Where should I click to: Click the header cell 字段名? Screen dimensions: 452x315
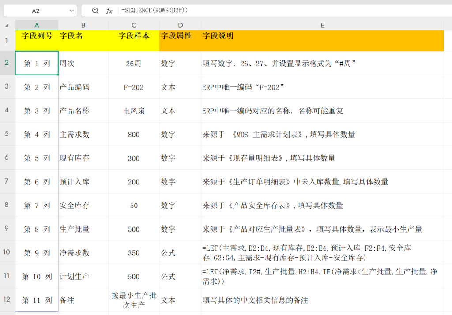pyautogui.click(x=83, y=40)
